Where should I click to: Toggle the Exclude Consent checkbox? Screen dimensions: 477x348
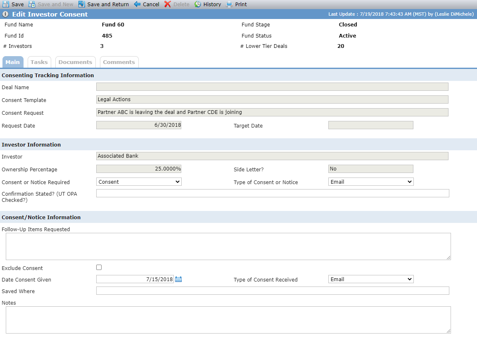pos(99,268)
